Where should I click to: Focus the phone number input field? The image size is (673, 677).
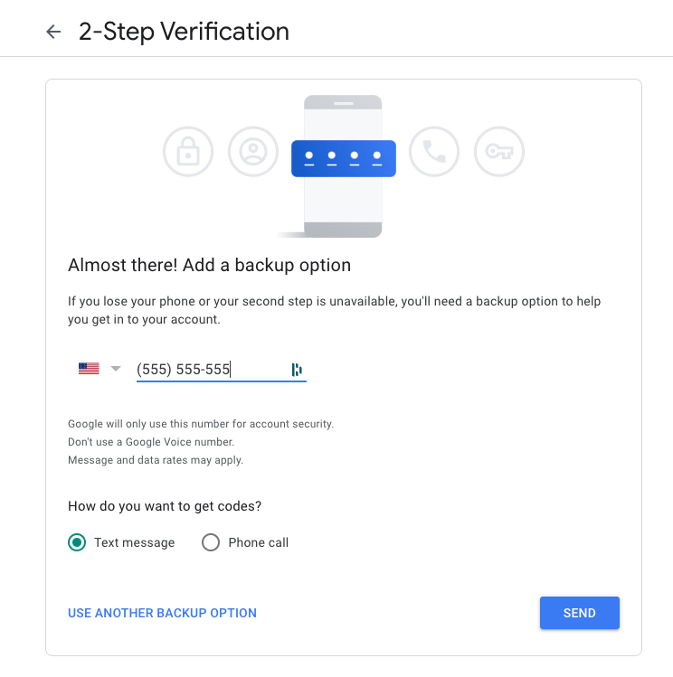coord(221,370)
